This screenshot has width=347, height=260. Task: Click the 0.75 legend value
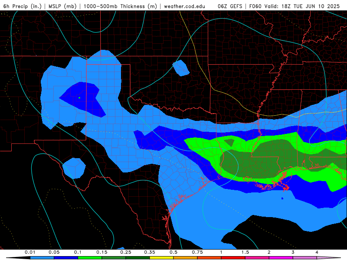(197, 252)
